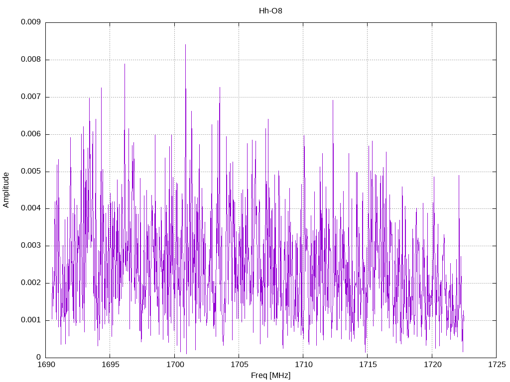Click the peak tip near 0.0079 amplitude
Viewport: 510px width, 382px height.
(x=125, y=64)
